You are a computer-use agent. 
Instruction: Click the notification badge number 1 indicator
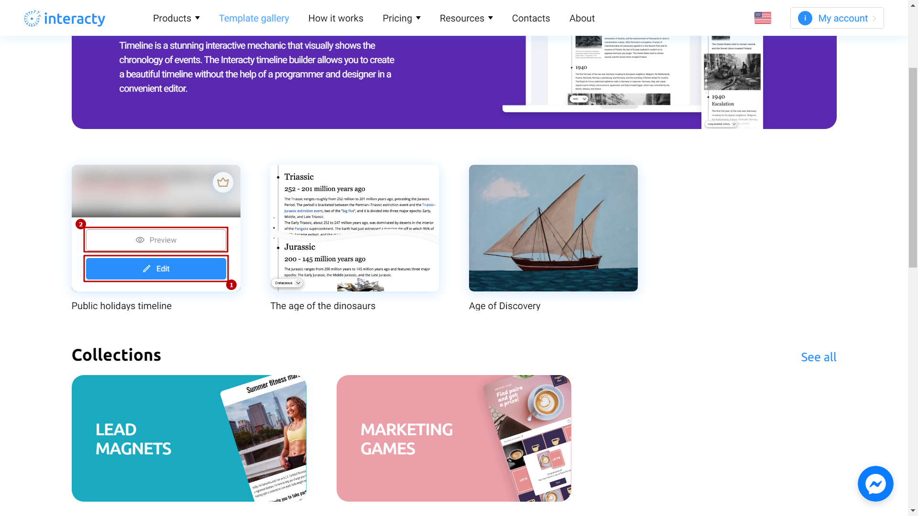click(231, 285)
